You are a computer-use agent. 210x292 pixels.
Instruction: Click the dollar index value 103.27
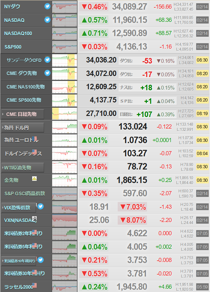click(135, 153)
